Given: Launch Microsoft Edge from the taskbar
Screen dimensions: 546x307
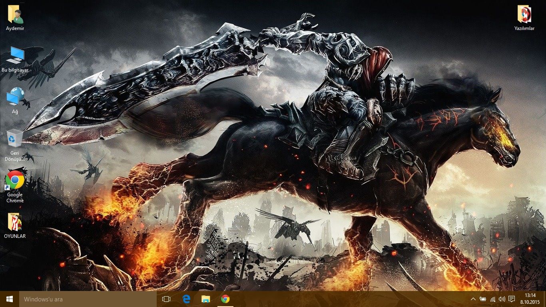Looking at the screenshot, I should pos(186,299).
